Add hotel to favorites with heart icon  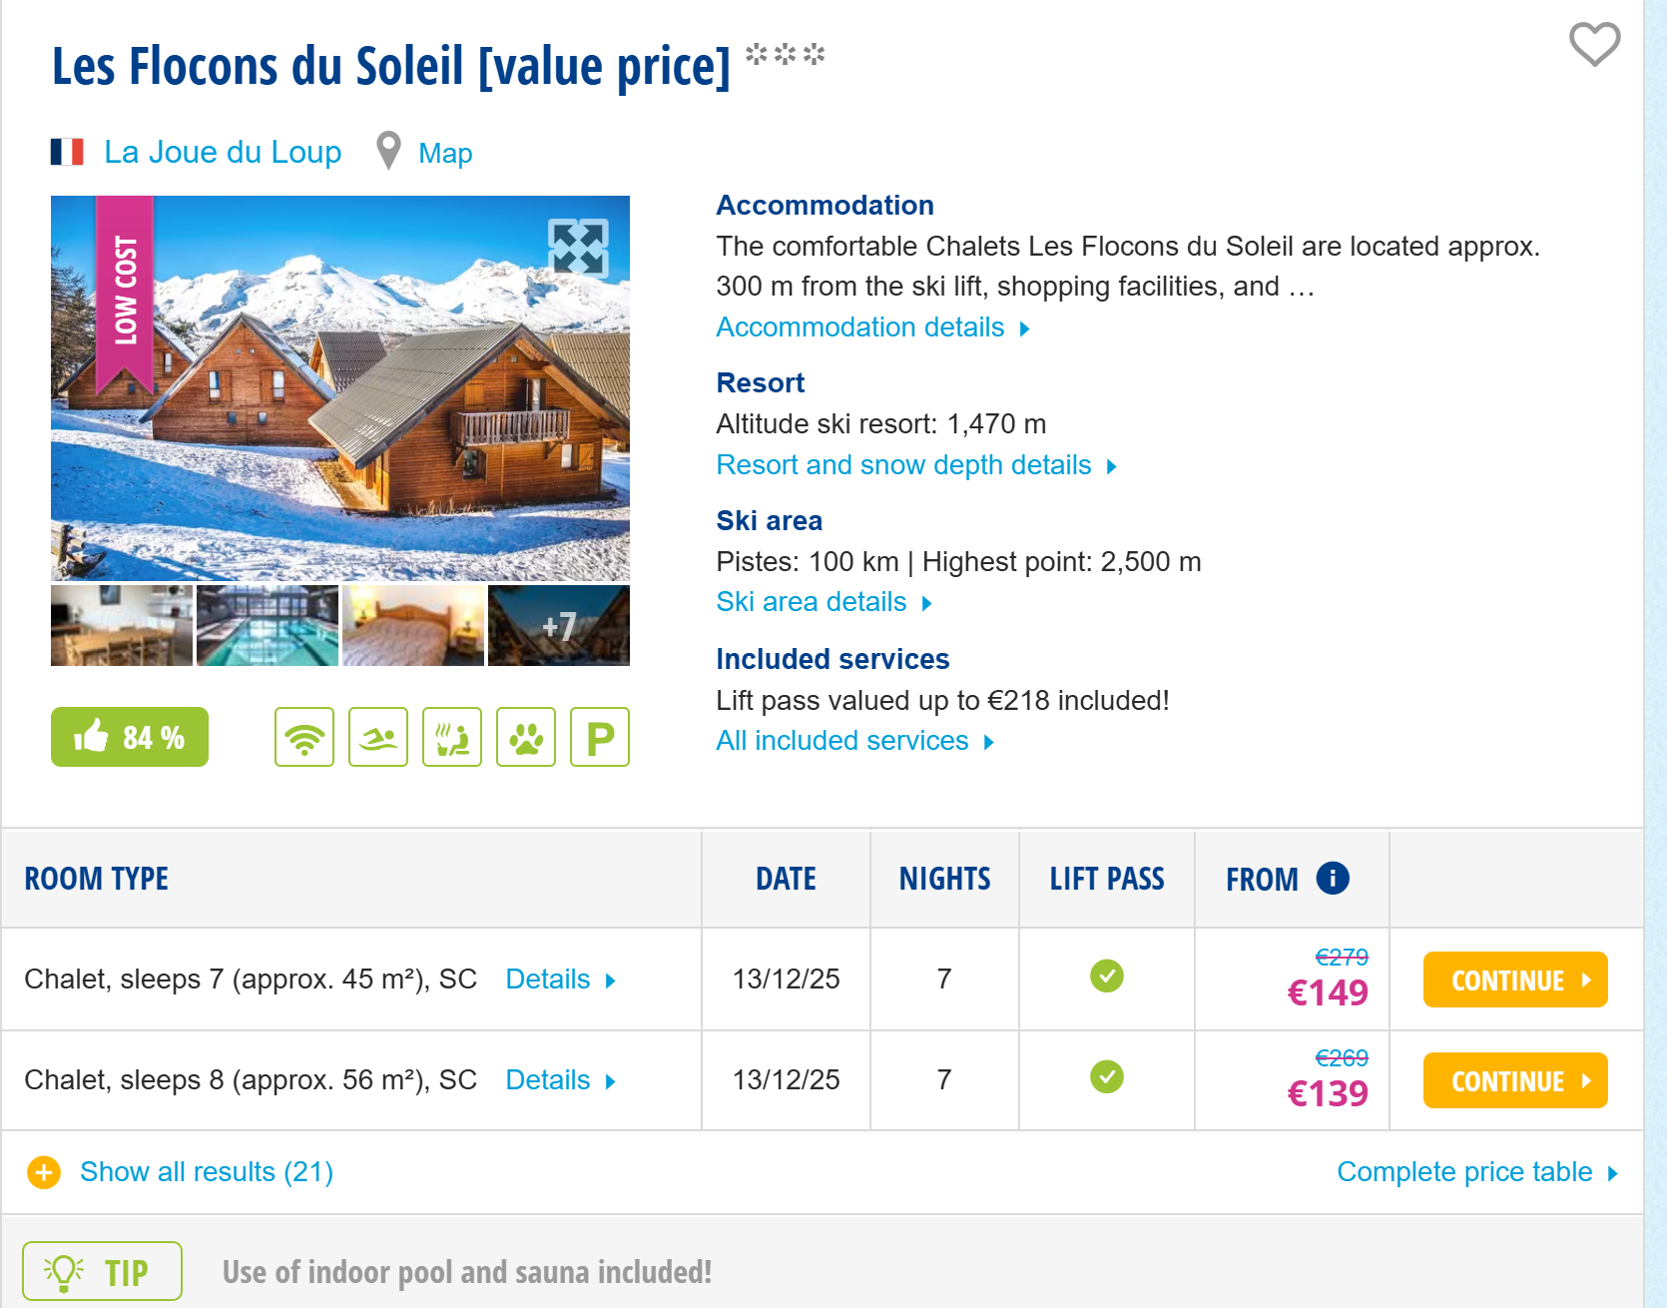(1594, 44)
